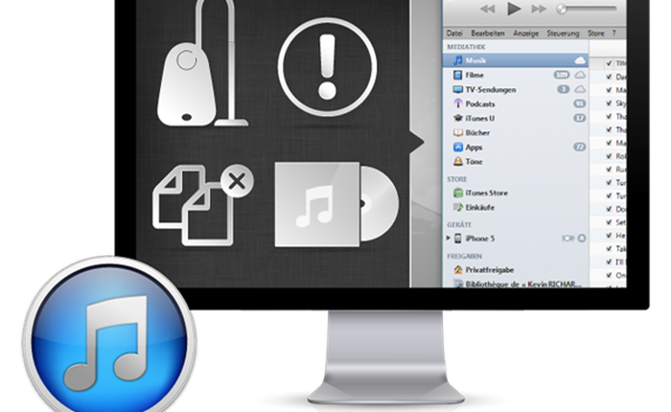Viewport: 671px width, 412px height.
Task: Uncheck the song row starting with I'll
Action: (609, 262)
